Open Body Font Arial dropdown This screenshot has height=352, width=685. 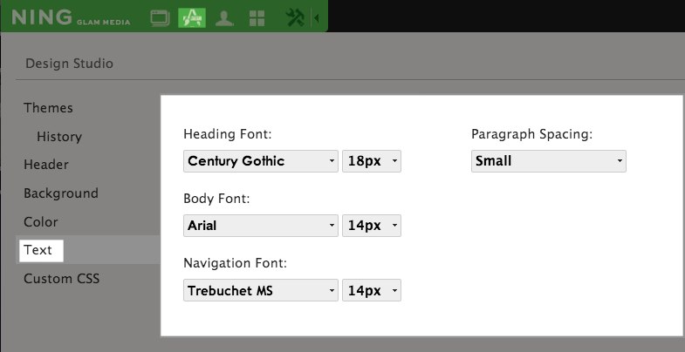[261, 226]
